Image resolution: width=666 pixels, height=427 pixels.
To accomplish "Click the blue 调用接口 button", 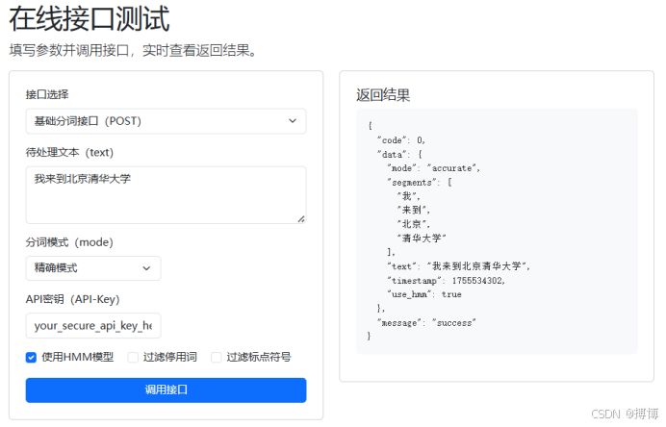I will pos(166,390).
